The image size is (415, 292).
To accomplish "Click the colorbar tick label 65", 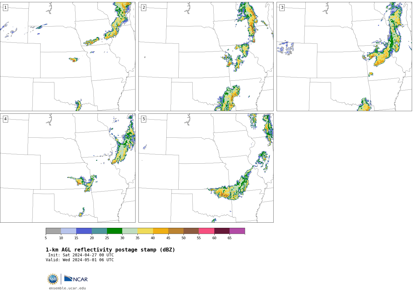I will point(230,238).
